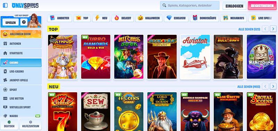Viewport: 278px width, 131px height.
Task: Open Witches' Book game thumbnail
Action: (129, 57)
